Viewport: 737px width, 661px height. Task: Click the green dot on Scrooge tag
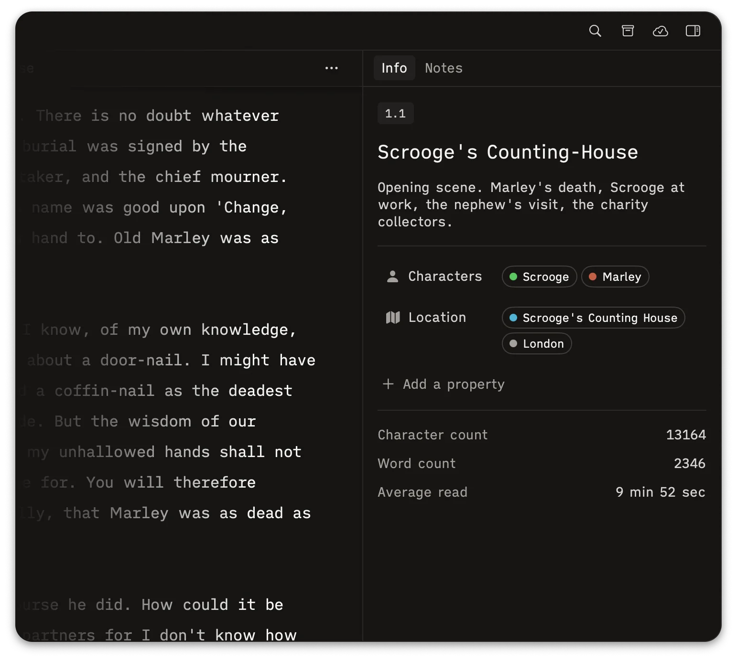pyautogui.click(x=513, y=277)
